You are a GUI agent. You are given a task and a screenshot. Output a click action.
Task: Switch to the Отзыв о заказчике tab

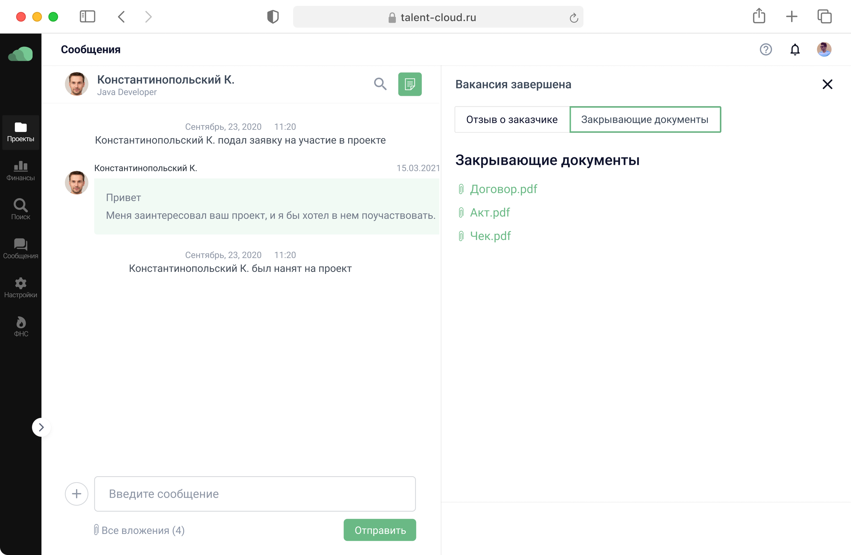pos(511,119)
